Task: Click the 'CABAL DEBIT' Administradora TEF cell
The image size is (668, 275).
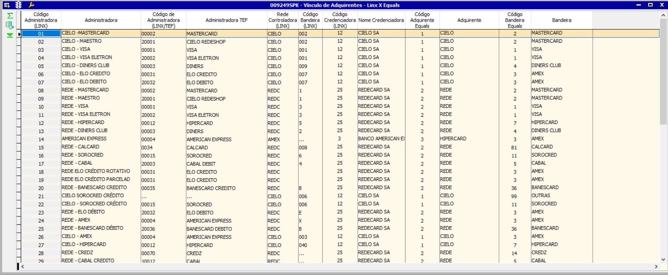Action: point(227,164)
